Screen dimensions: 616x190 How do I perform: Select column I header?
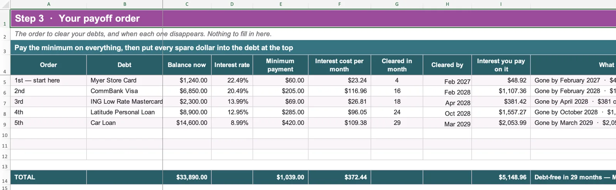coord(501,4)
